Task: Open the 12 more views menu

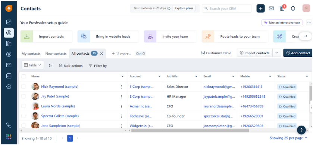Action: [x=121, y=54]
